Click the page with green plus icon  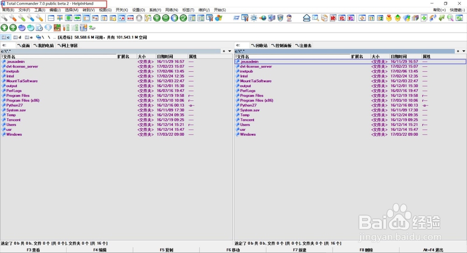(424, 18)
